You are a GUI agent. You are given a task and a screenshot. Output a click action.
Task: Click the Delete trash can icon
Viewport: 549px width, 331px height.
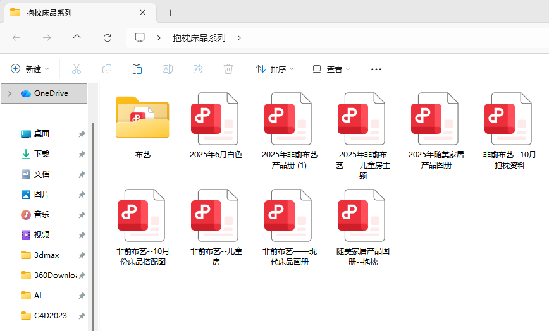click(228, 69)
